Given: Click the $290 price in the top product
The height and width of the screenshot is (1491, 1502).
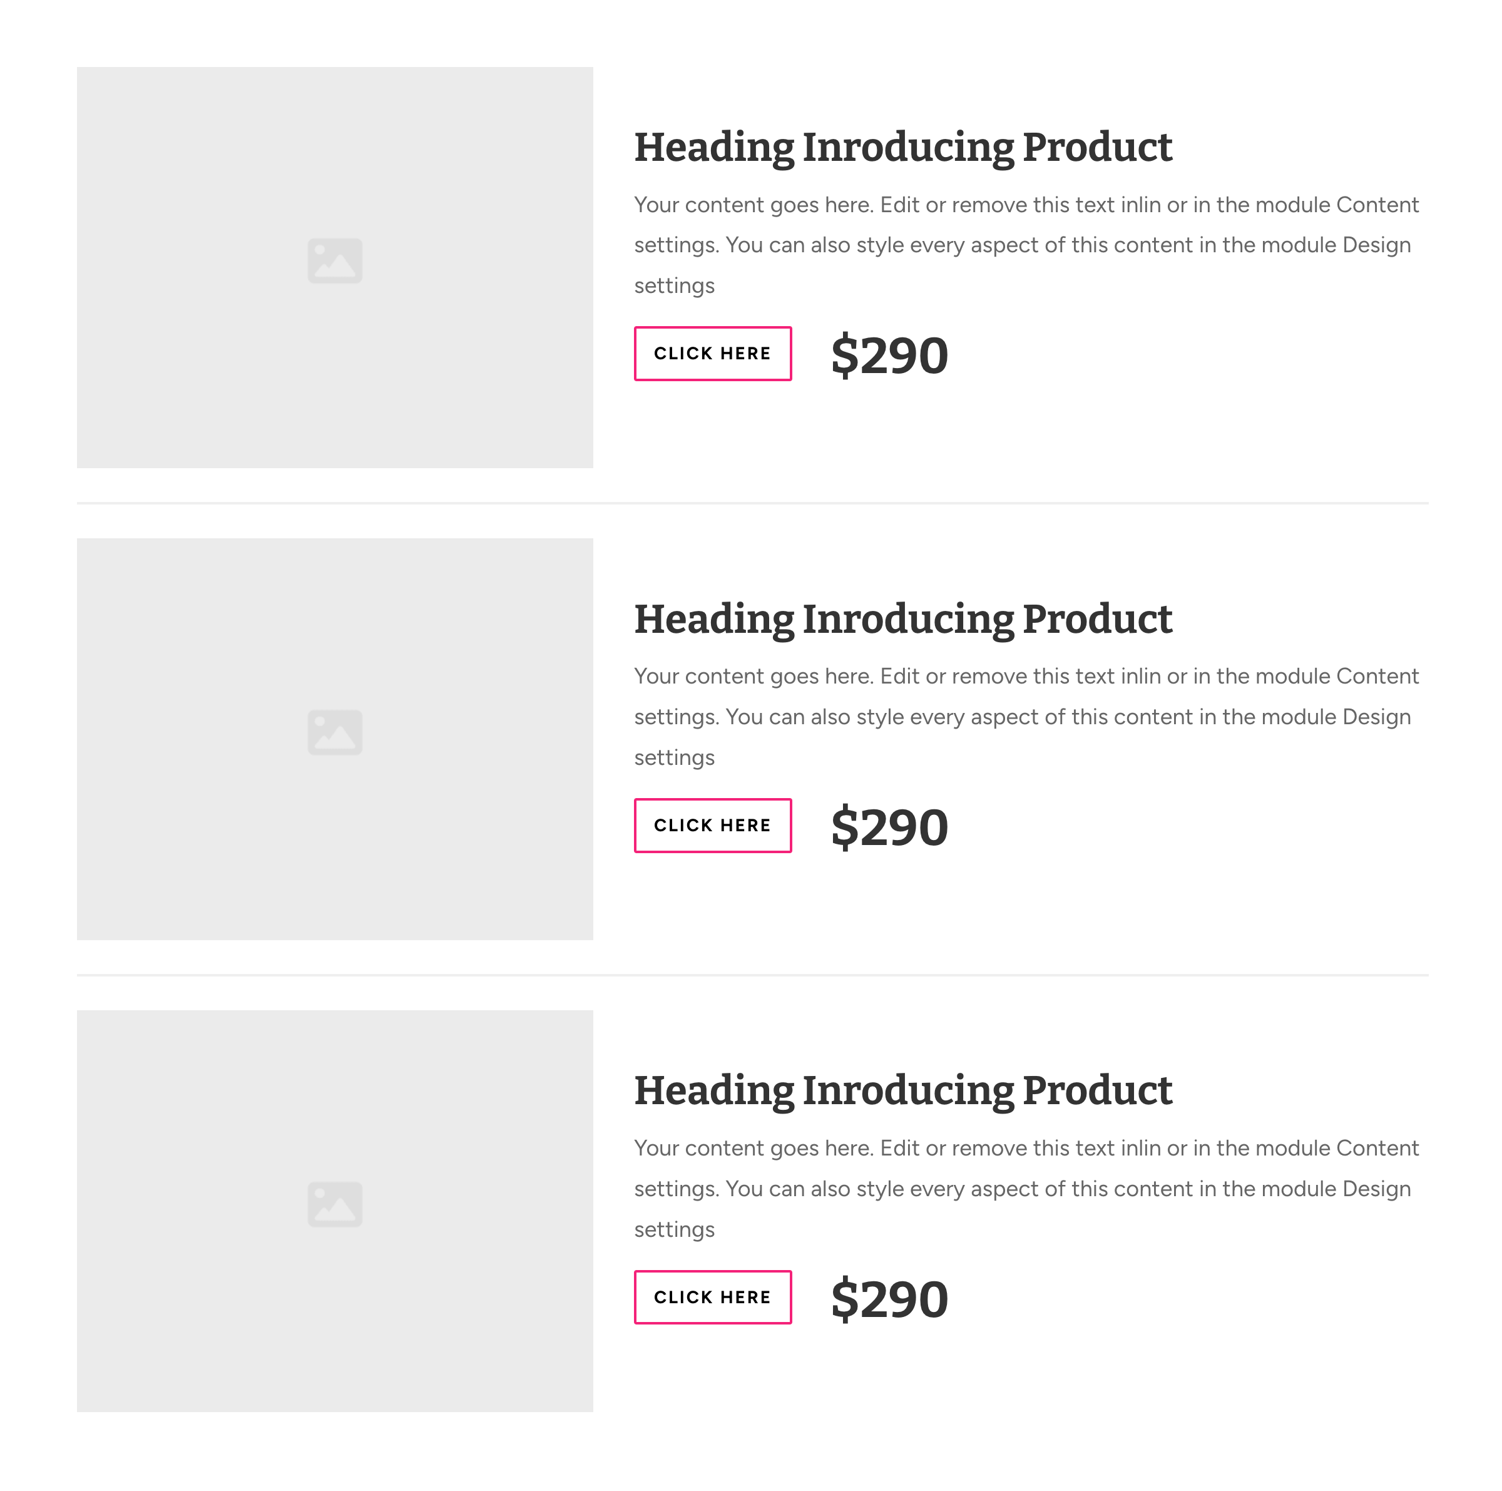Looking at the screenshot, I should (x=889, y=356).
